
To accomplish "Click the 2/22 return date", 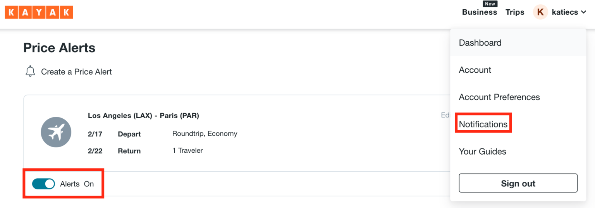I will [95, 151].
